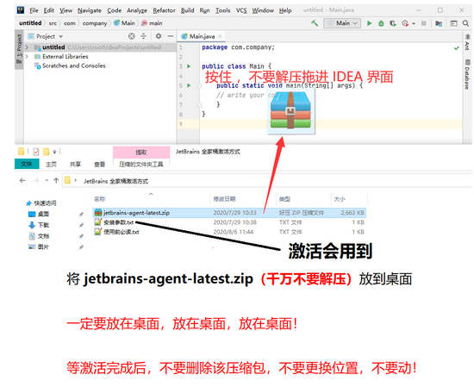Viewport: 474px width, 387px height.
Task: Select the 文件 tab in Explorer ribbon
Action: tap(27, 164)
